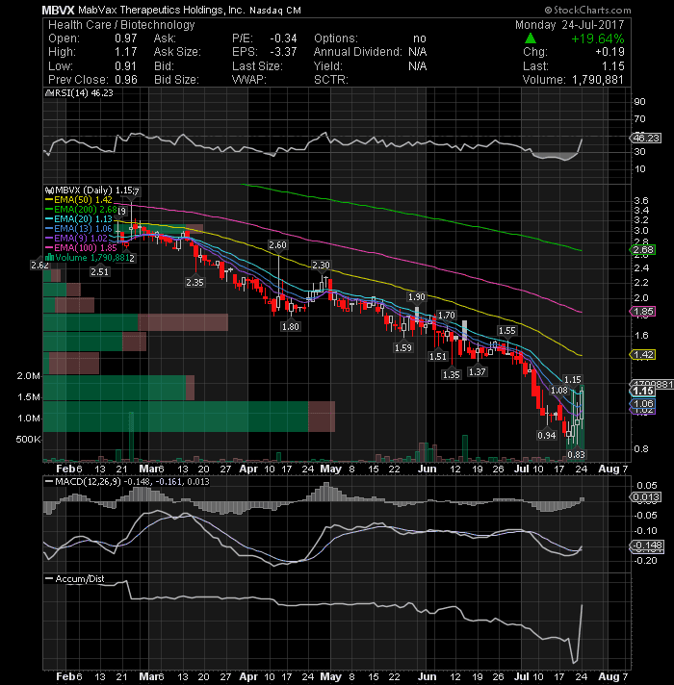The width and height of the screenshot is (674, 685).
Task: Click the 1.59 price low annotation
Action: tap(403, 348)
